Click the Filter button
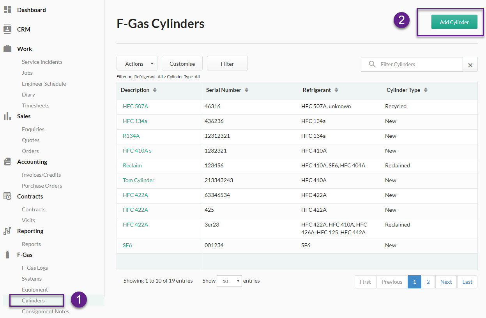The image size is (486, 318). (x=227, y=63)
